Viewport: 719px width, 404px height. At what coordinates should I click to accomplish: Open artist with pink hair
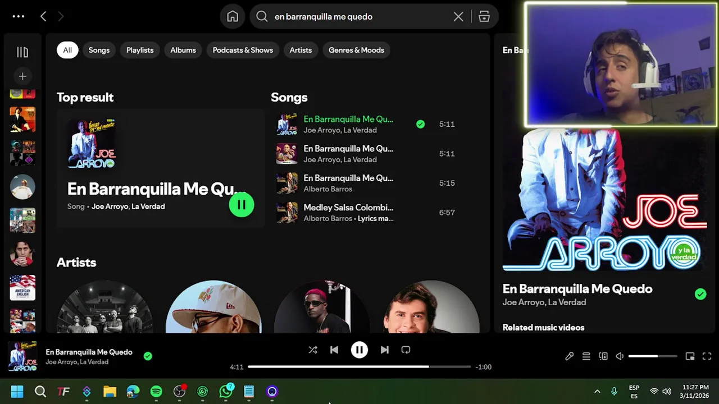pyautogui.click(x=322, y=307)
